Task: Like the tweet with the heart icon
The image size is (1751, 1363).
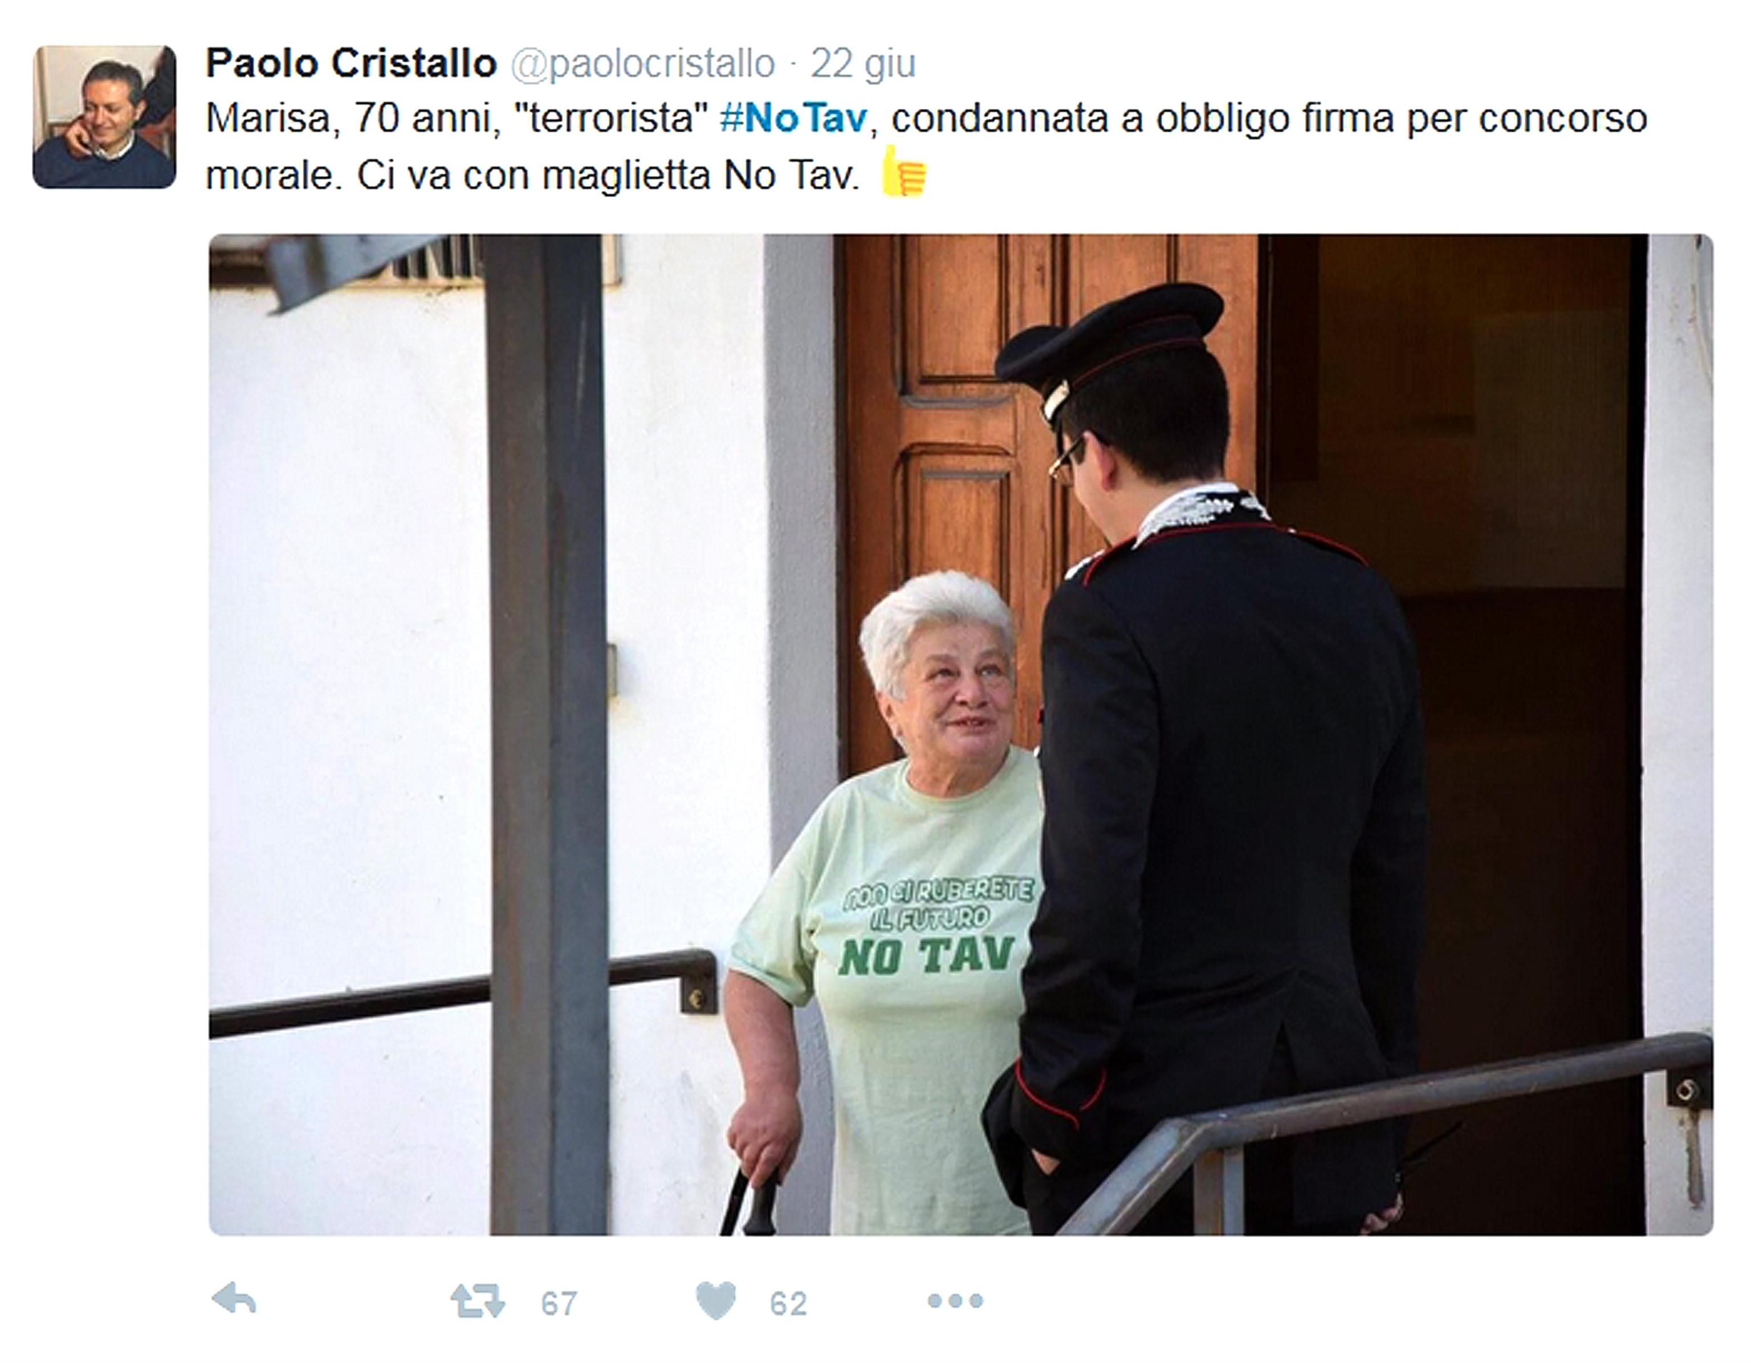Action: [716, 1300]
